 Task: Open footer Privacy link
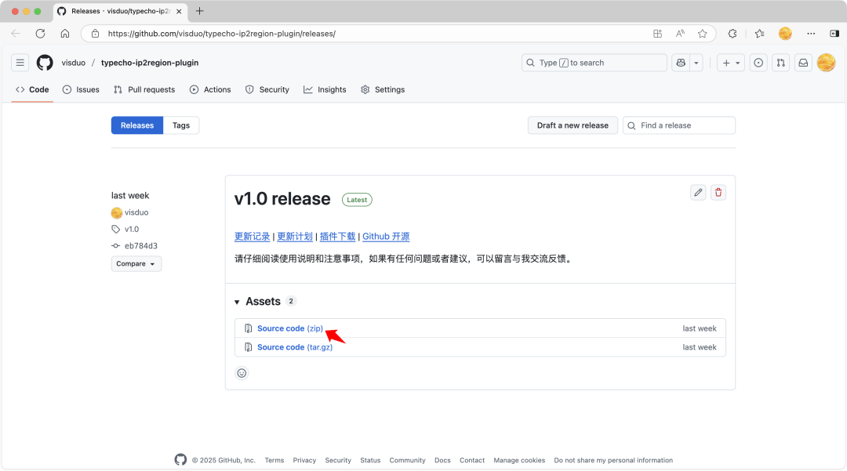(304, 460)
